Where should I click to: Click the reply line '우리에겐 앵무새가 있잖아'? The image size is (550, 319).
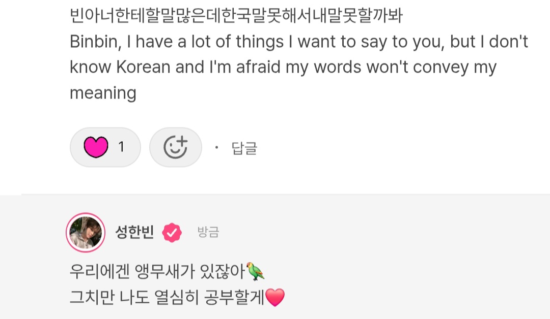click(x=158, y=271)
